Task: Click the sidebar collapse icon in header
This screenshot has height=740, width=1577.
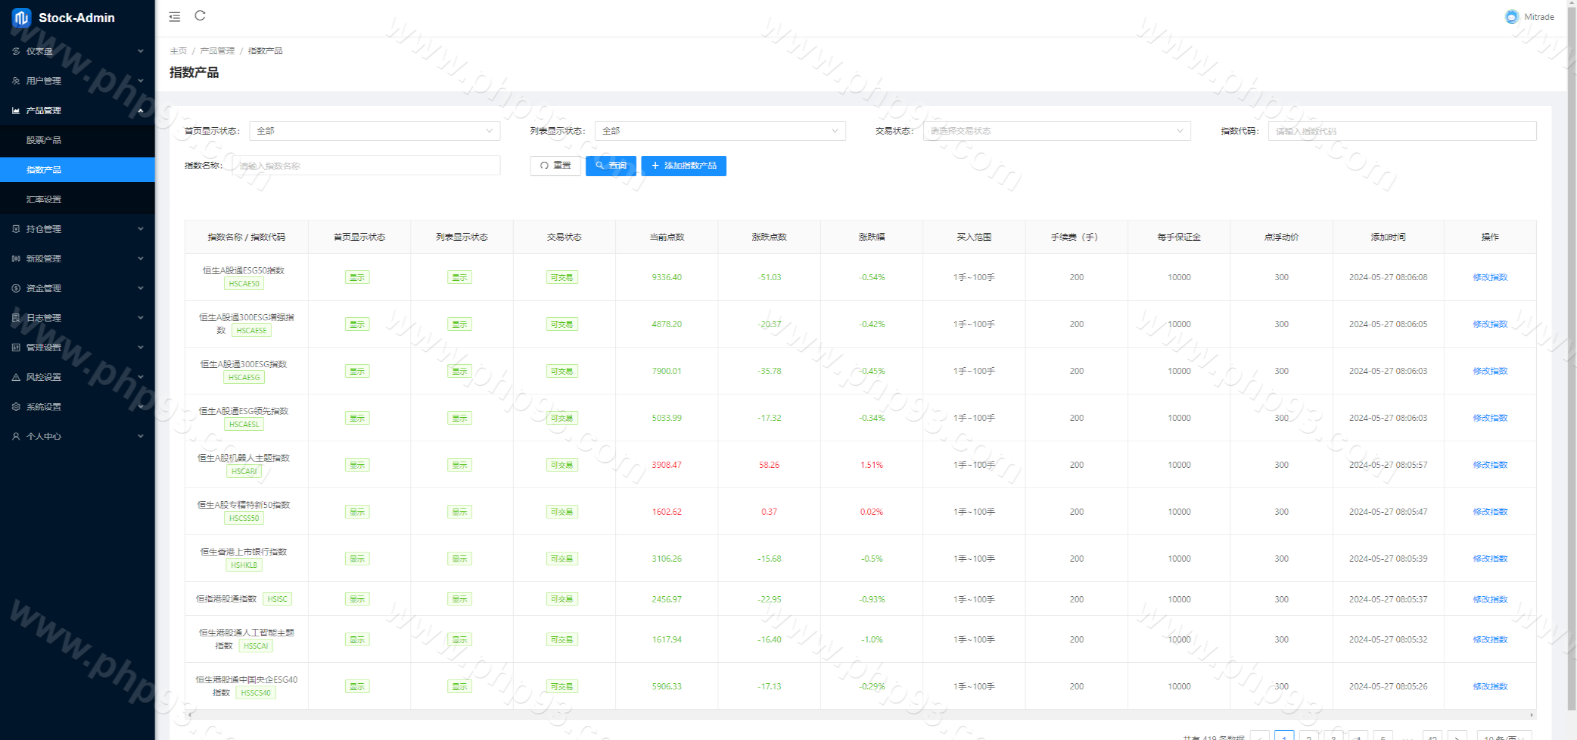Action: pyautogui.click(x=175, y=17)
